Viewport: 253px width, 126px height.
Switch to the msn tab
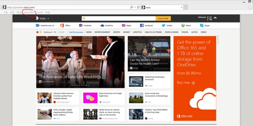coord(162,7)
